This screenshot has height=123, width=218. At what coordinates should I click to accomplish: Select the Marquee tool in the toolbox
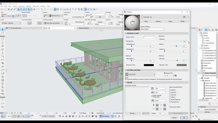click(x=2, y=33)
